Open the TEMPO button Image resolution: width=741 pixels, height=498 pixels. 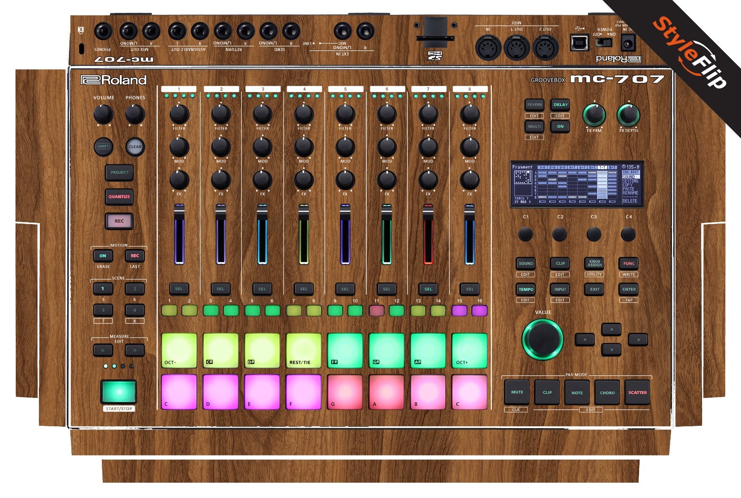point(526,289)
